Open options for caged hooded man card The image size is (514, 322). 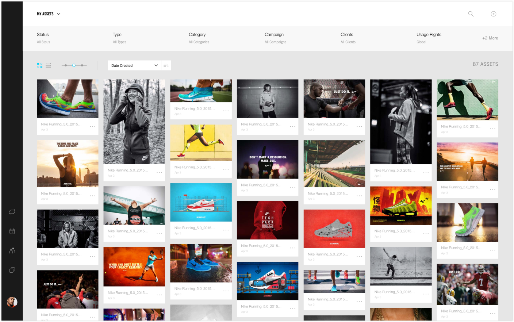pos(93,256)
